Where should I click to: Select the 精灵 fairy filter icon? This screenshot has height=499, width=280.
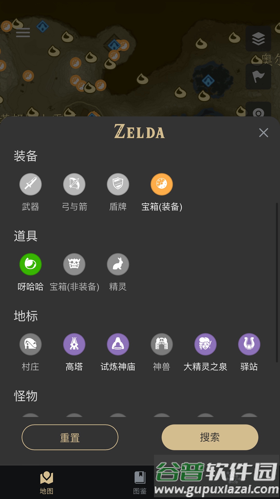pos(118,264)
